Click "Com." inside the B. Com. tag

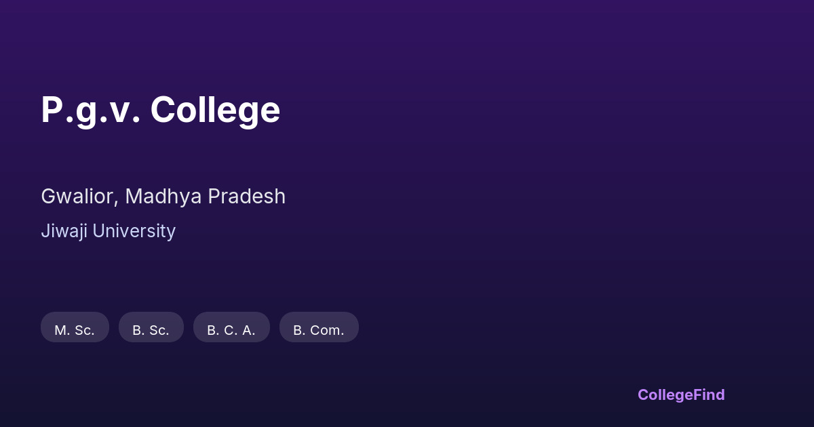coord(327,330)
